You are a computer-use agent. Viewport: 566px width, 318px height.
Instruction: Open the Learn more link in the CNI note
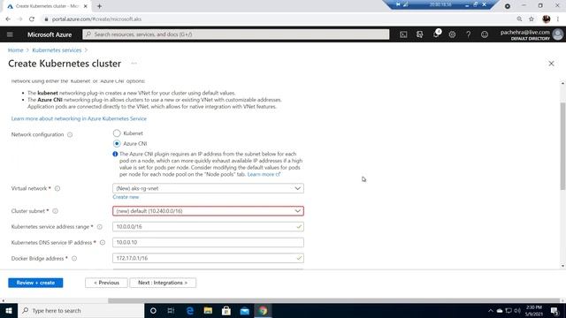(264, 175)
